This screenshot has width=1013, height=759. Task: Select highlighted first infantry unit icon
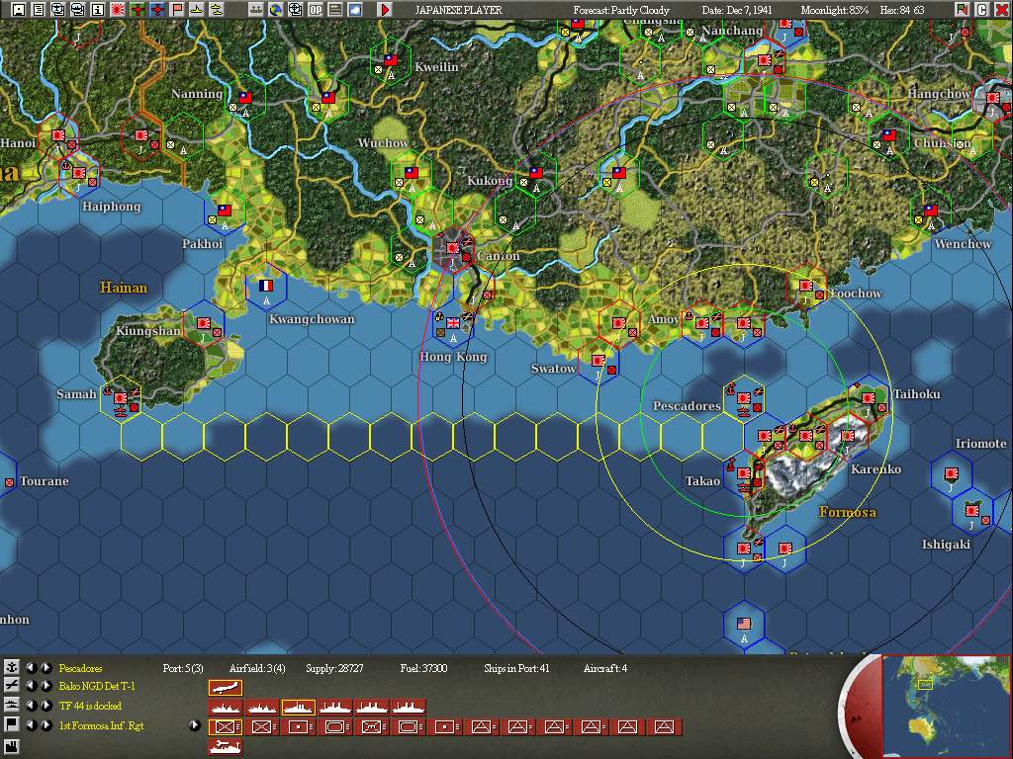[226, 727]
